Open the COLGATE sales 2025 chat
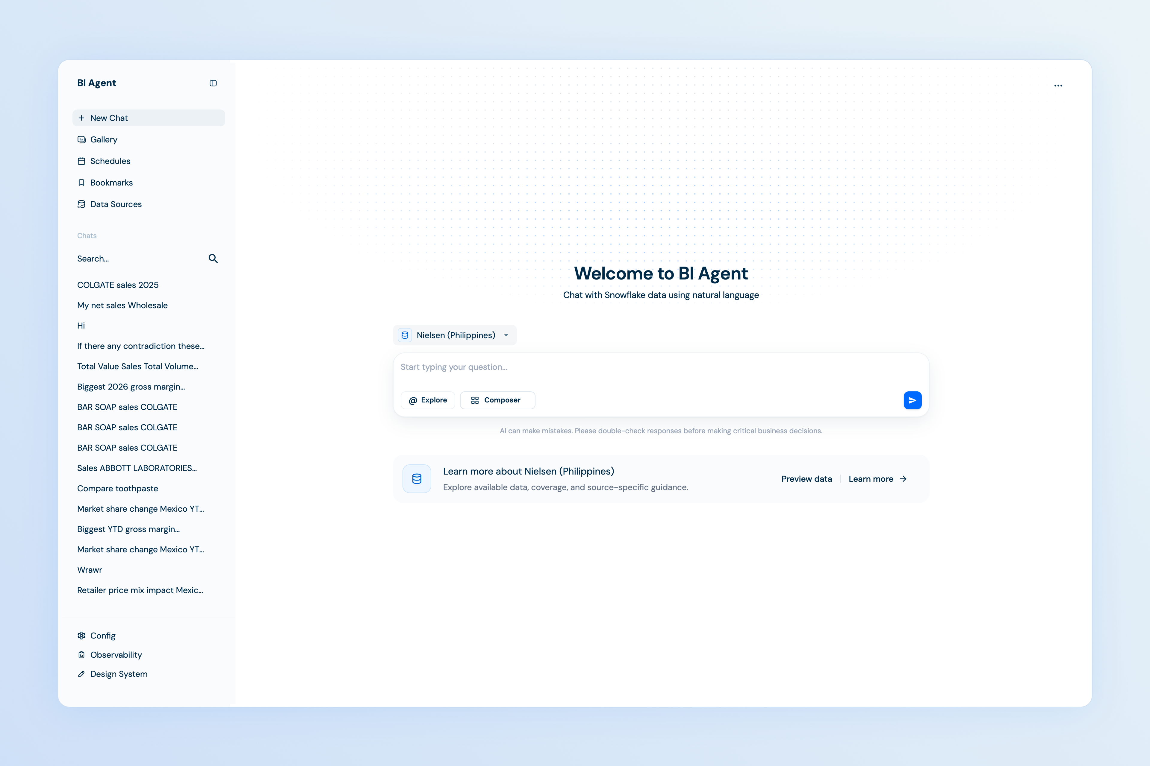Viewport: 1150px width, 766px height. point(118,285)
